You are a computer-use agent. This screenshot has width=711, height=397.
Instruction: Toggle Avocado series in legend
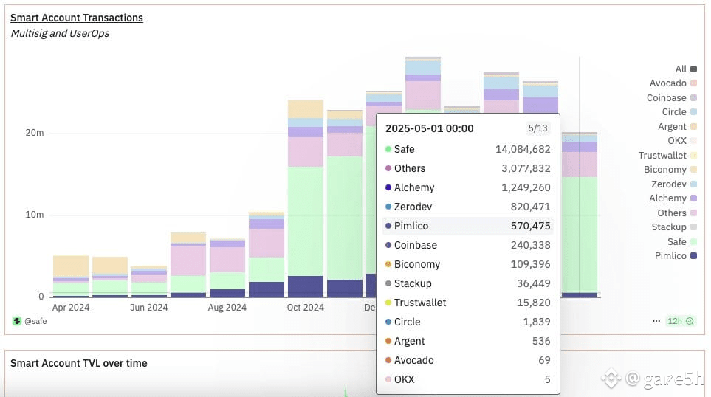[673, 83]
